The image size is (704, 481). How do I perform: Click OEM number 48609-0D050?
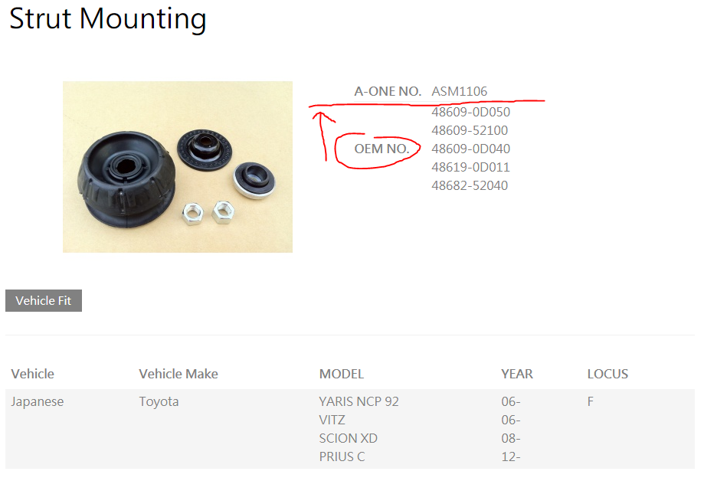471,112
